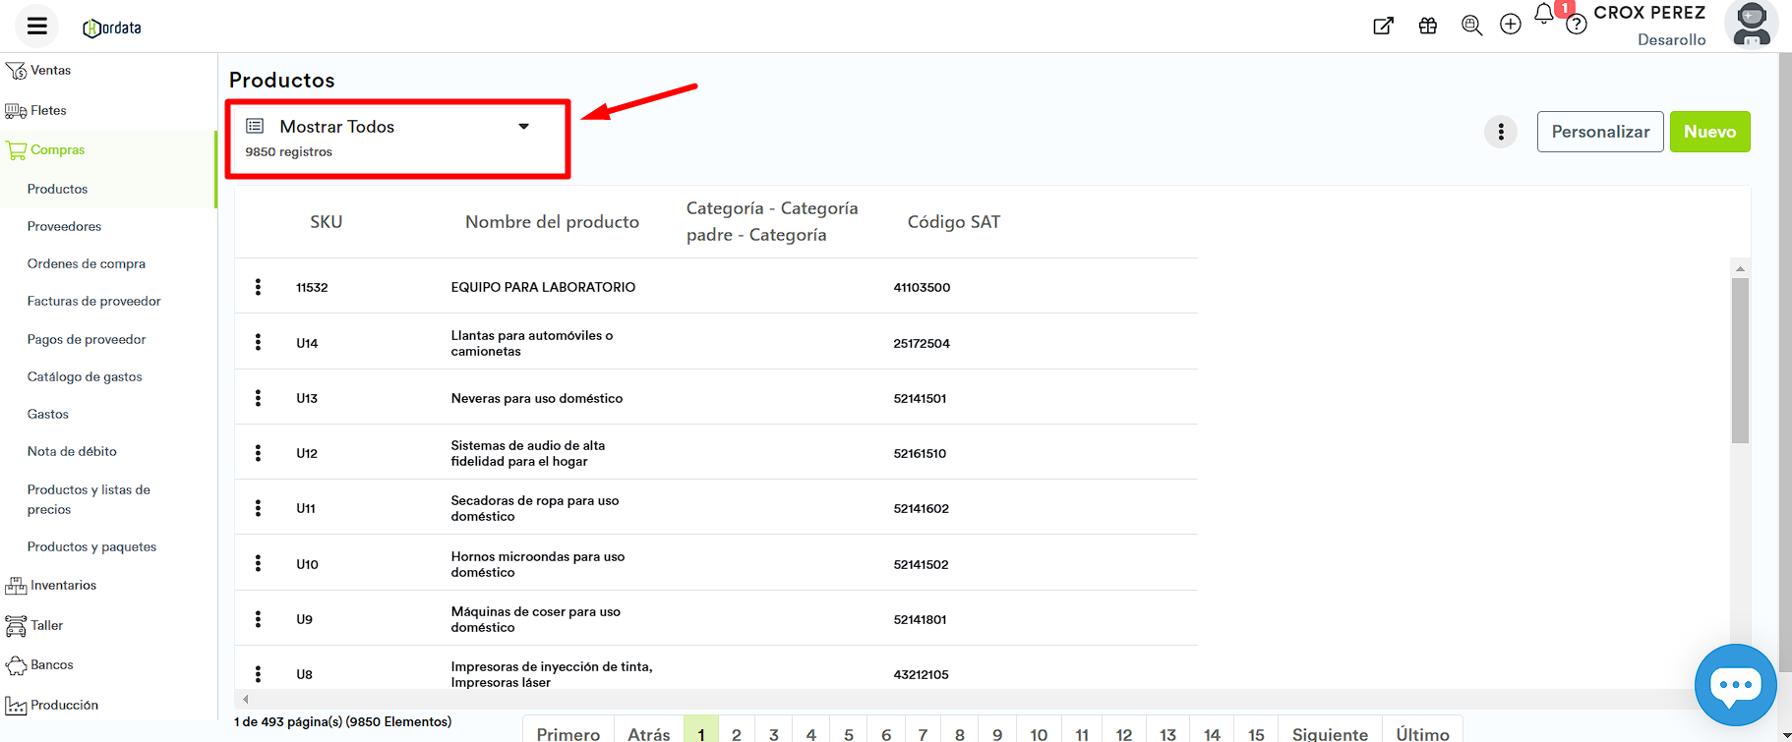Open the three-dot options beside Personalizar
The image size is (1792, 742).
(x=1501, y=132)
